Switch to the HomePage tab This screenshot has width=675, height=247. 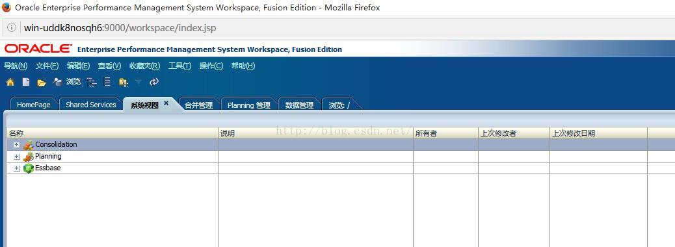[x=34, y=105]
